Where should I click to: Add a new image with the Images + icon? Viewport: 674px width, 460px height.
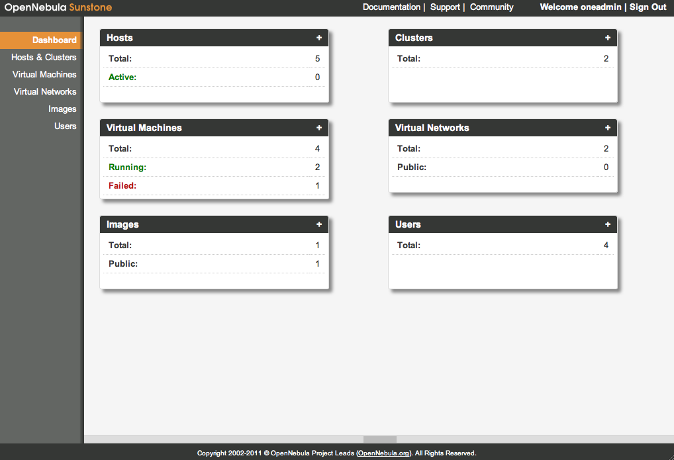319,224
